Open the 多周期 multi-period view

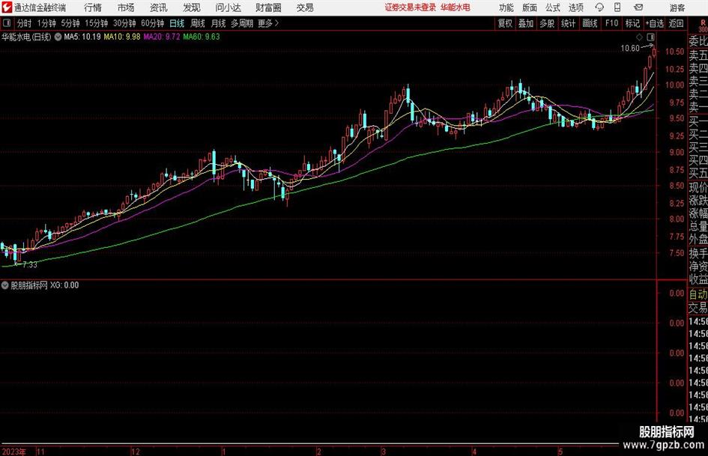pos(242,23)
